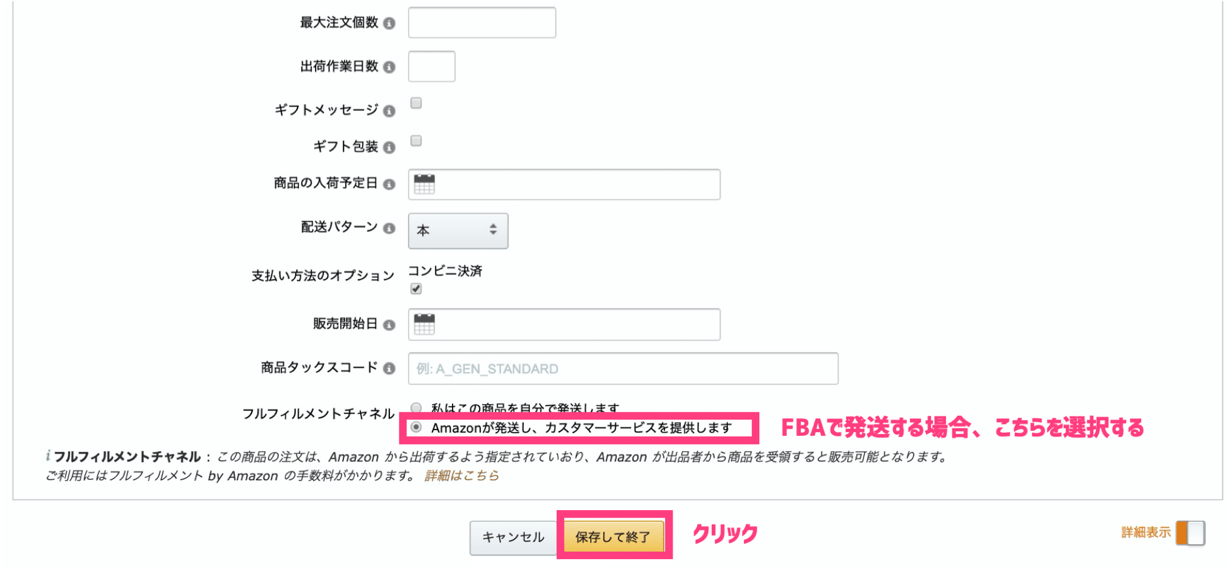The width and height of the screenshot is (1228, 569).
Task: Select the self-shipping 私はこの商品を自分で発送します radio
Action: tap(417, 408)
